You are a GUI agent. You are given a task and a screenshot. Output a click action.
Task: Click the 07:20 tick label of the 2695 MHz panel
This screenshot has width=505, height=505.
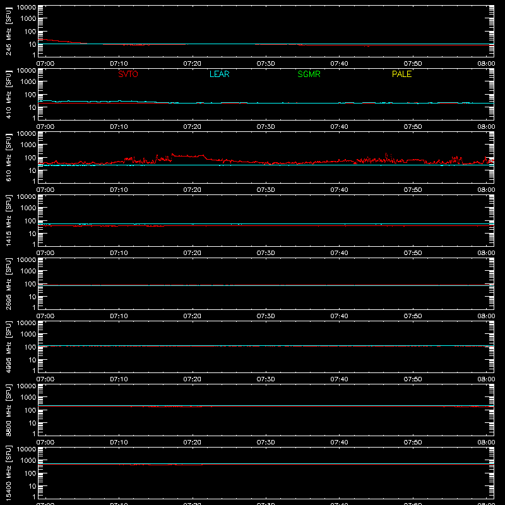[x=193, y=316]
